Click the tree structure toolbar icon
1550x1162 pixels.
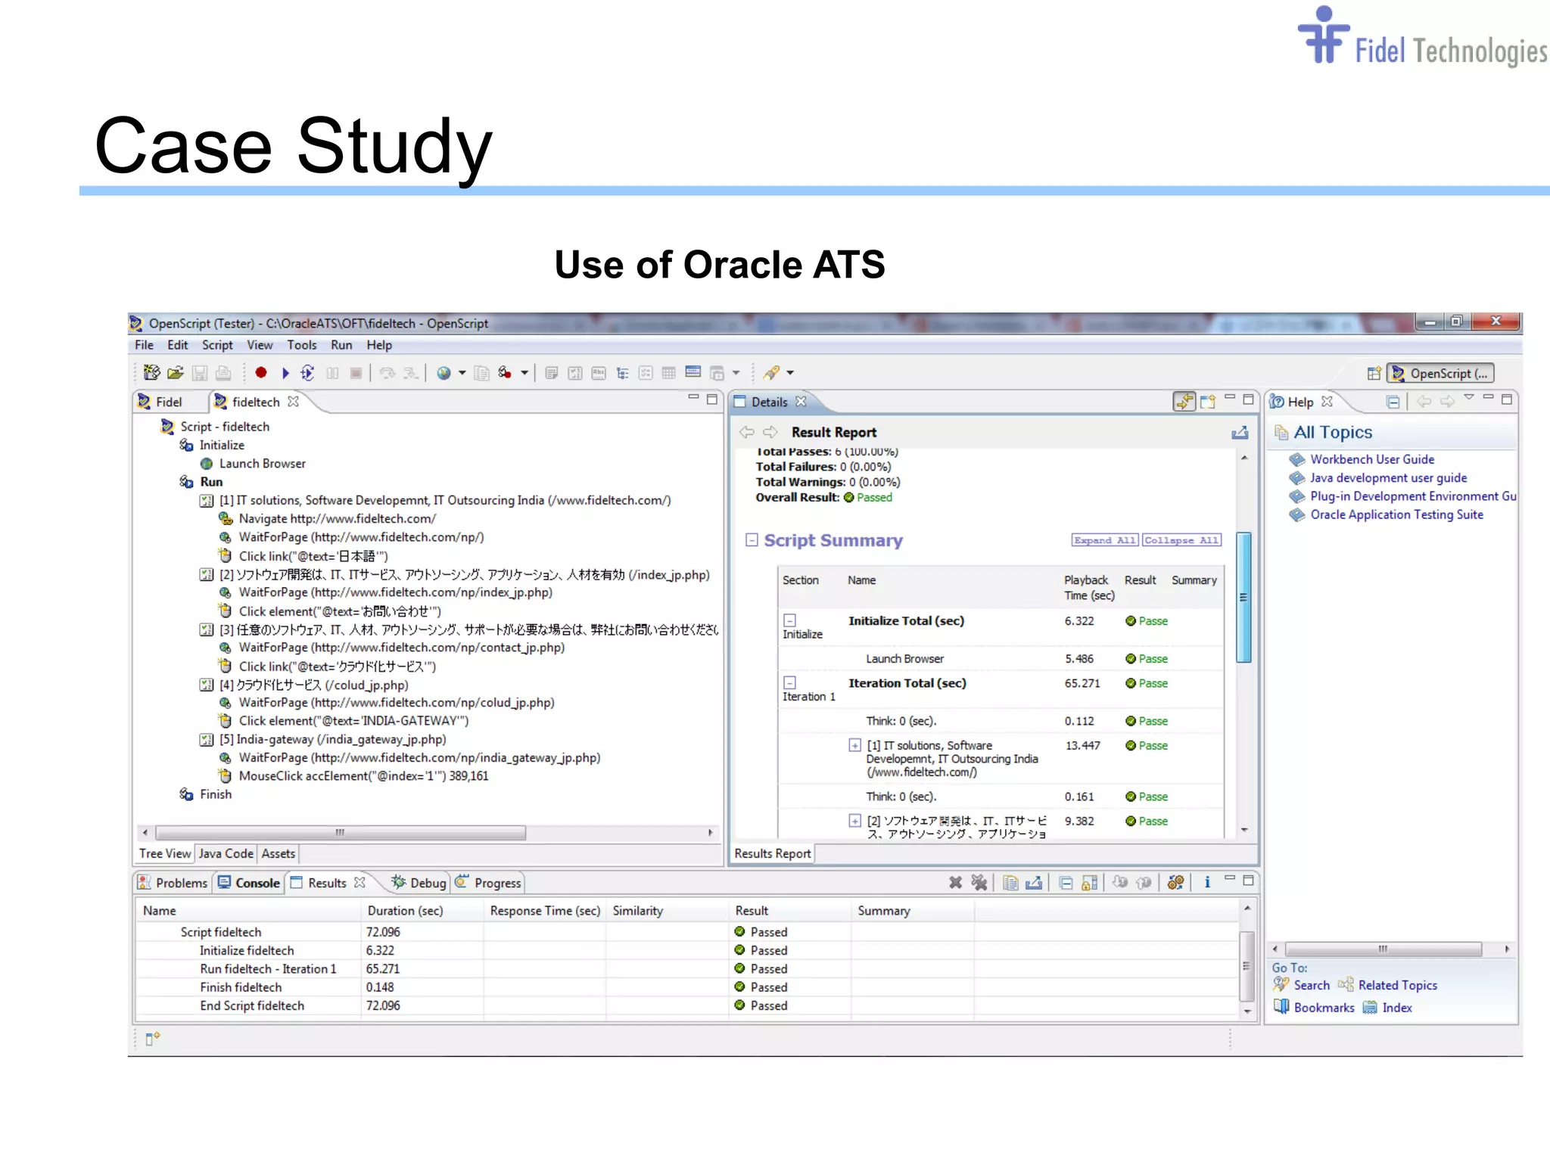[x=623, y=372]
